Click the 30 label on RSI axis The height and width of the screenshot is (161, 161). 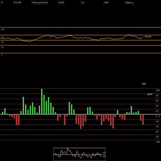(x=2, y=47)
